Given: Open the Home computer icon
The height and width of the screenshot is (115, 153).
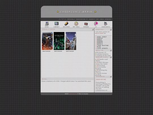Looking at the screenshot, I should (x=47, y=24).
